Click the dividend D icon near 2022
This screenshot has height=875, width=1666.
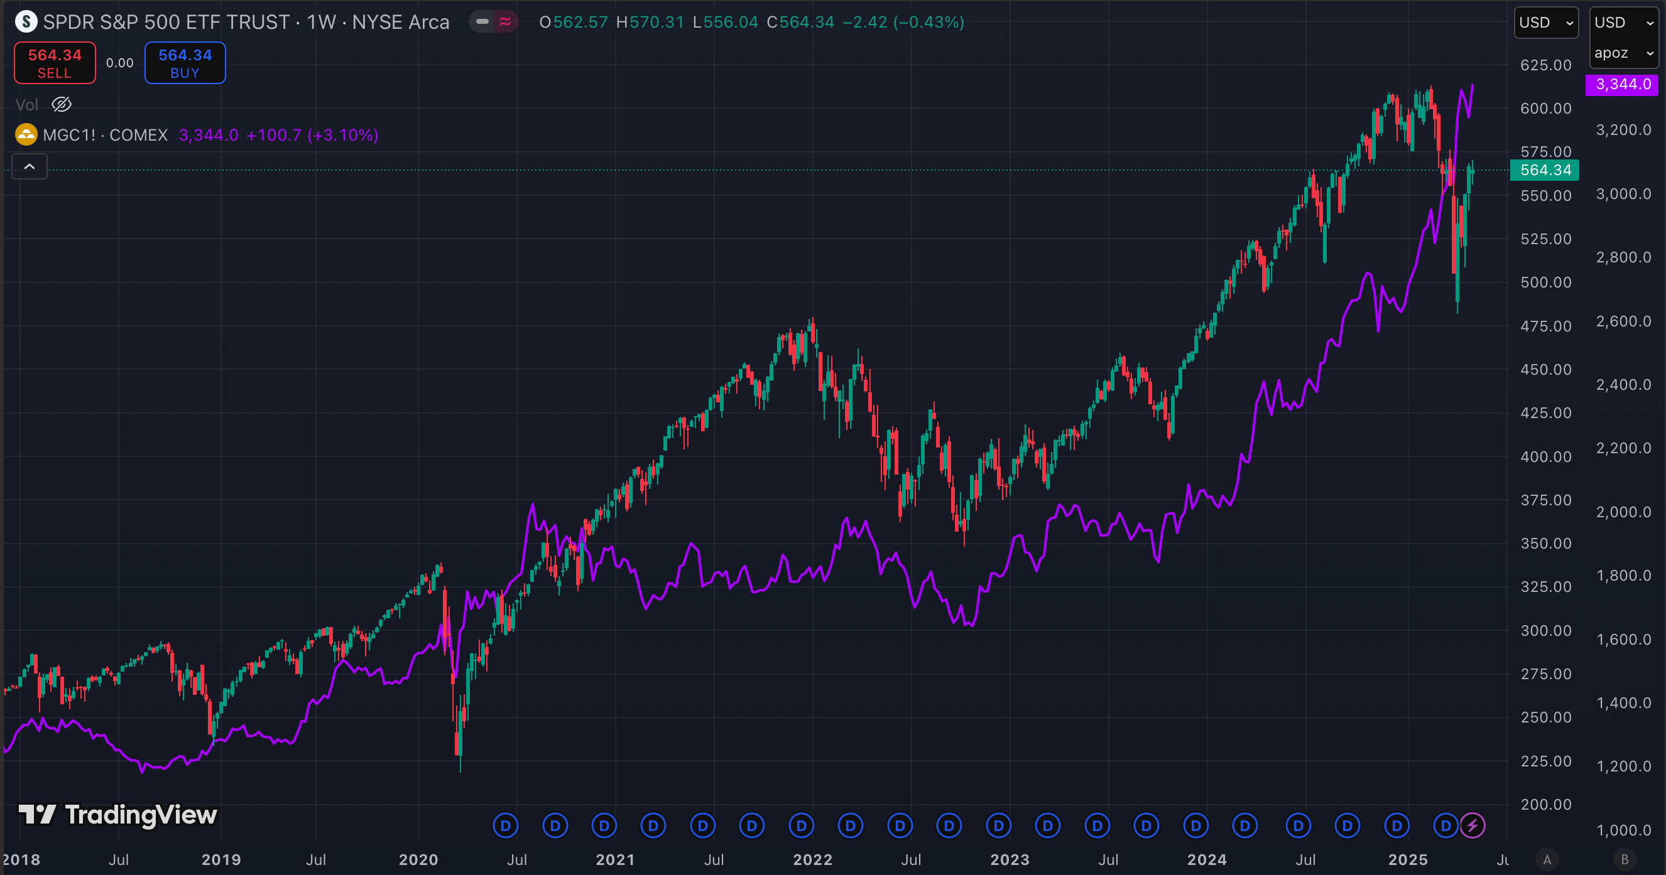[x=802, y=825]
